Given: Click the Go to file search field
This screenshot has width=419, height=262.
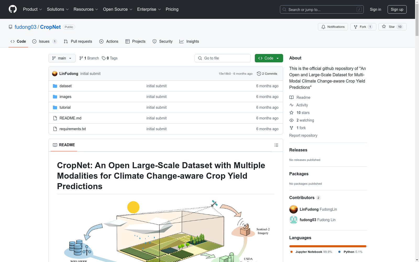Looking at the screenshot, I should click(x=223, y=58).
